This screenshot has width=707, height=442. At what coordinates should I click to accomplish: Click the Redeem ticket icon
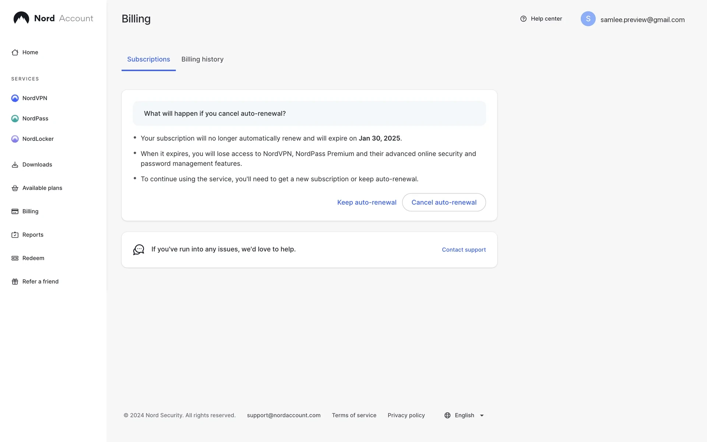pos(15,258)
